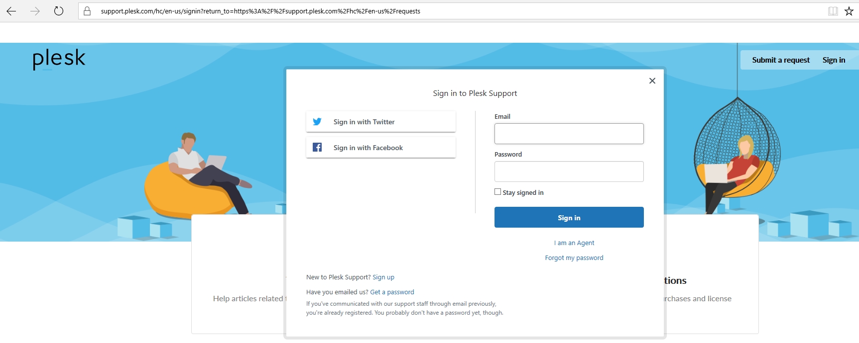Enable the Stay signed in checkbox
Screen dimensions: 859x343
point(497,192)
